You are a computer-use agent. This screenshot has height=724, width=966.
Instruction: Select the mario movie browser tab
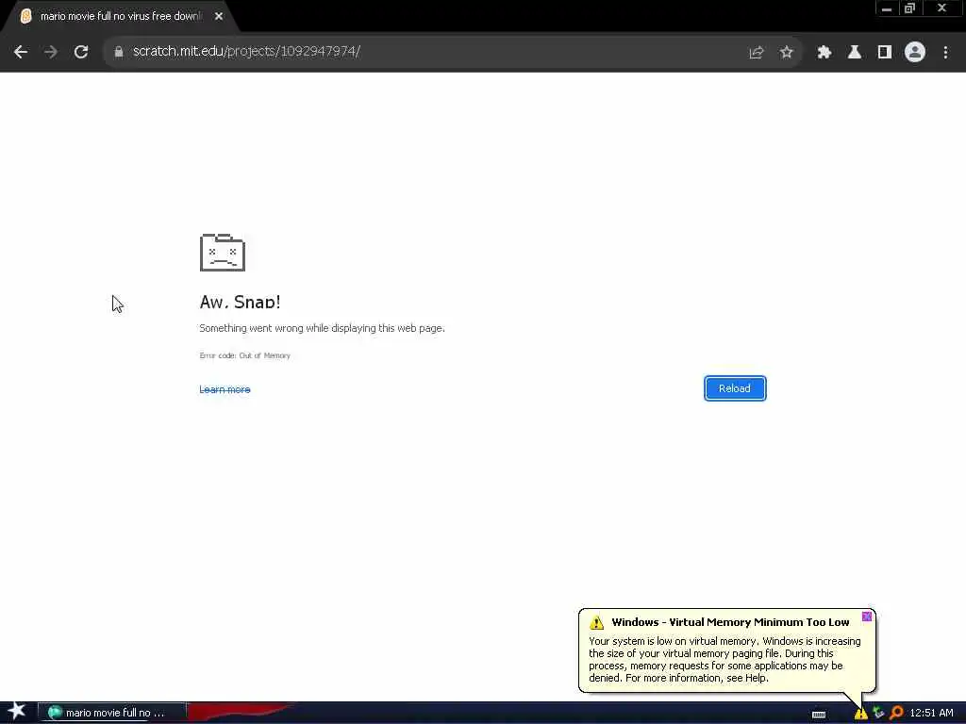point(120,17)
